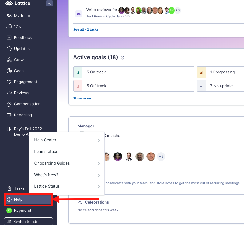Open Engagement in the sidebar
This screenshot has height=225, width=244.
26,82
